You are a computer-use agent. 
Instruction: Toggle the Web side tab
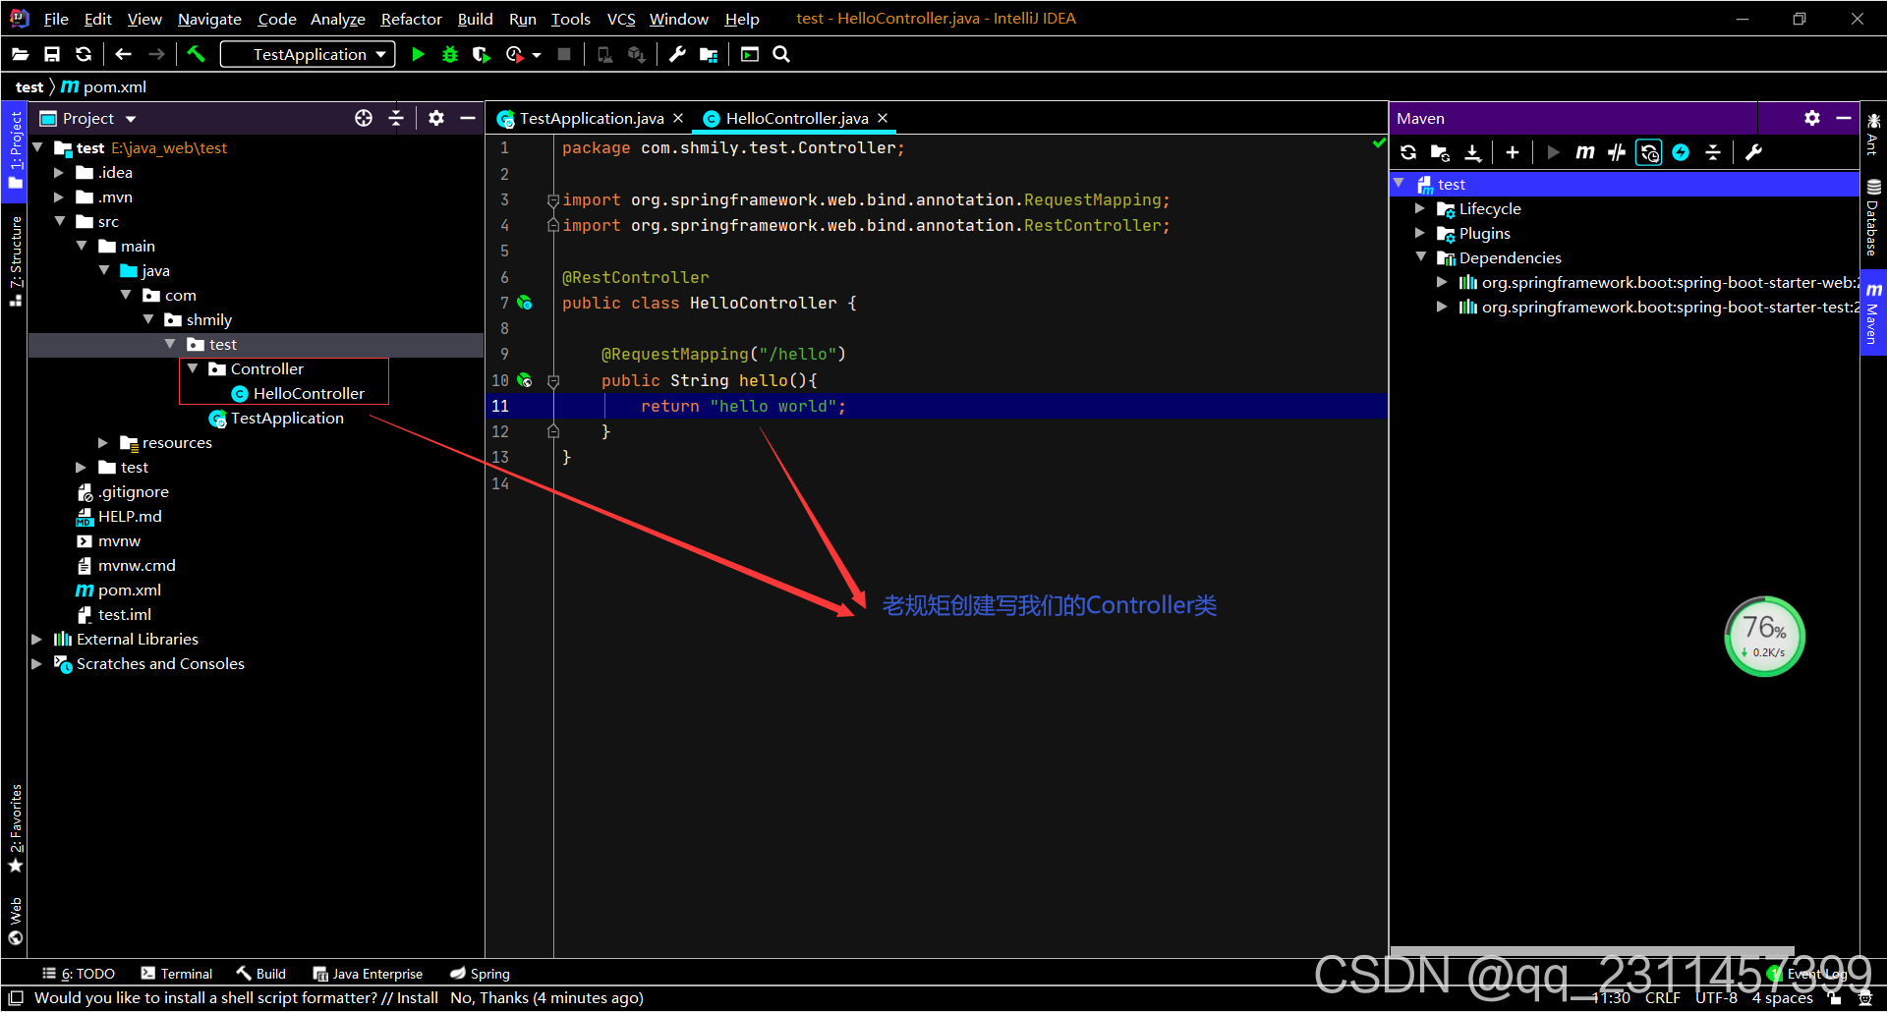pos(15,921)
